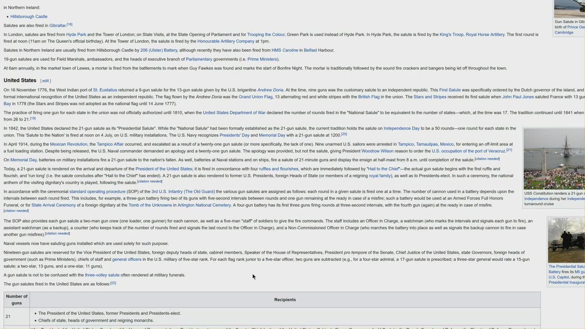Screen dimensions: 585x329
Task: Open the Tampico Affair link
Action: 110,144
